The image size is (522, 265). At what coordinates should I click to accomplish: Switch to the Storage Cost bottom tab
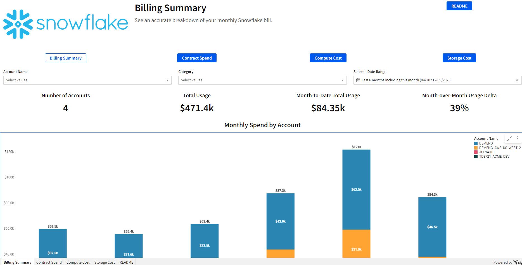(x=105, y=262)
